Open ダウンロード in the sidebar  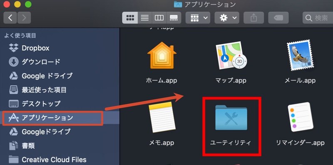(60, 62)
